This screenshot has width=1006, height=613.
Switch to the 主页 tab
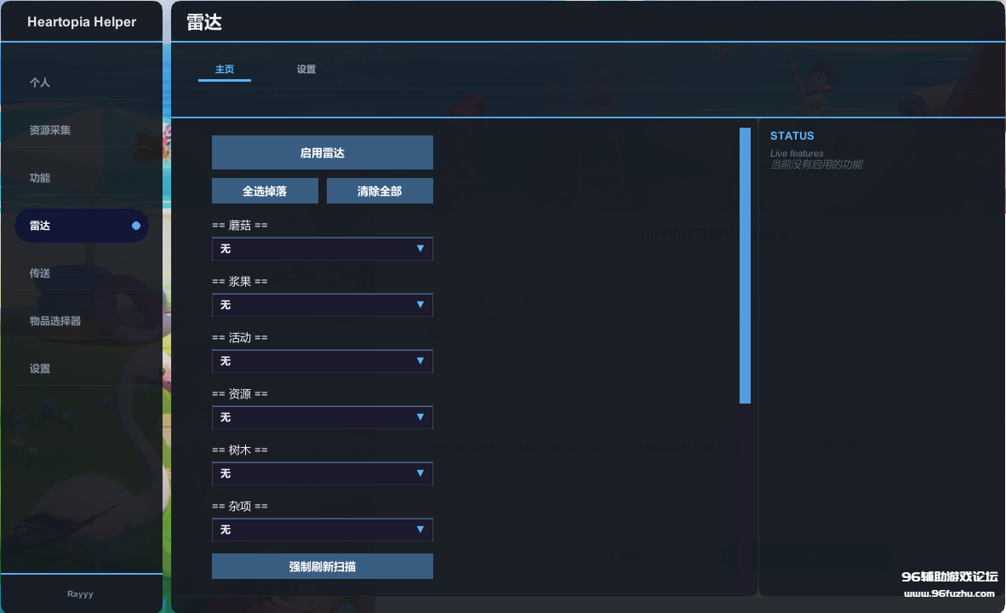pyautogui.click(x=225, y=70)
